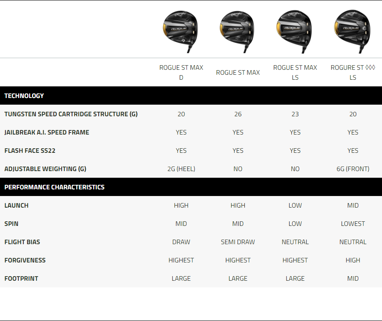This screenshot has width=382, height=321.
Task: Click the 2G (HEEL) weighting cell
Action: tap(181, 169)
